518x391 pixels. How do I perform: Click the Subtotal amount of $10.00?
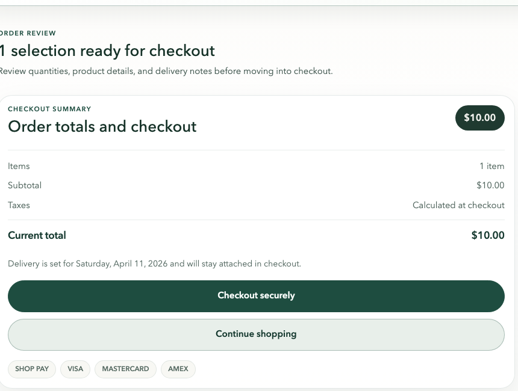489,185
